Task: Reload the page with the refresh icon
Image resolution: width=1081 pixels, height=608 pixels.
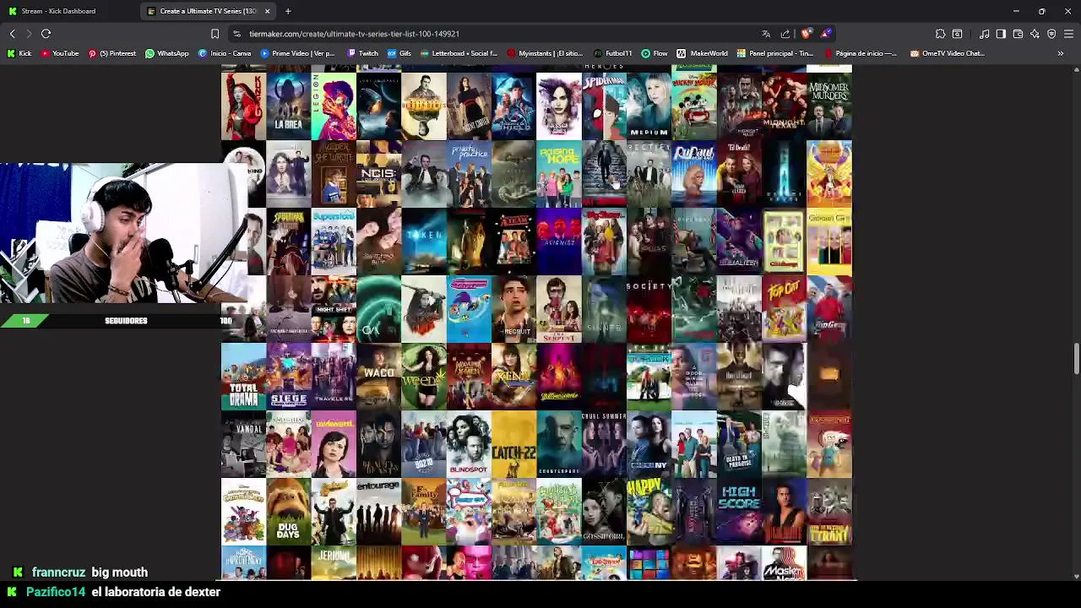Action: pos(46,34)
